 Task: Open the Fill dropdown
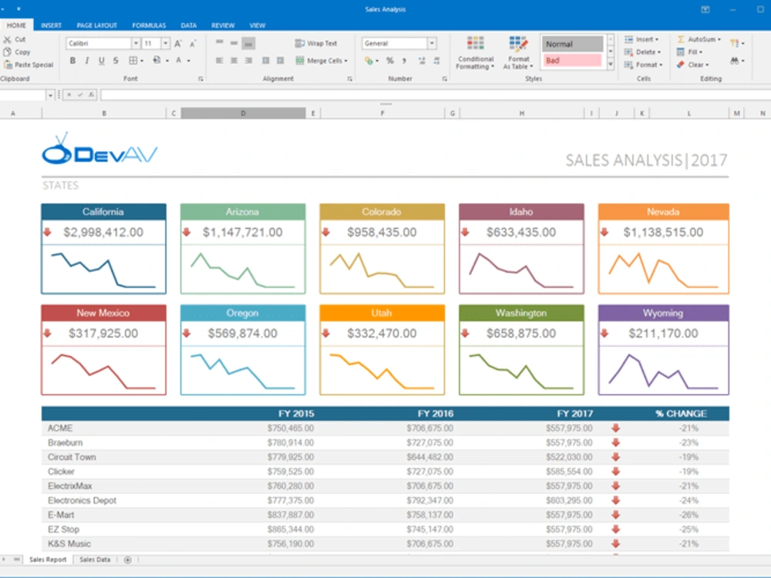(689, 52)
